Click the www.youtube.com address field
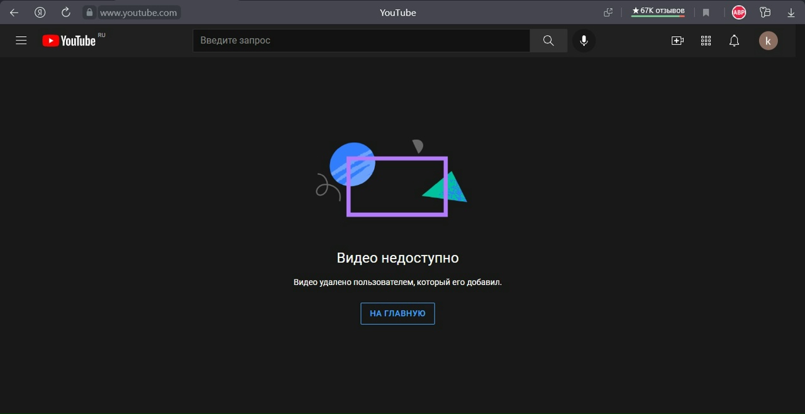 [x=138, y=12]
